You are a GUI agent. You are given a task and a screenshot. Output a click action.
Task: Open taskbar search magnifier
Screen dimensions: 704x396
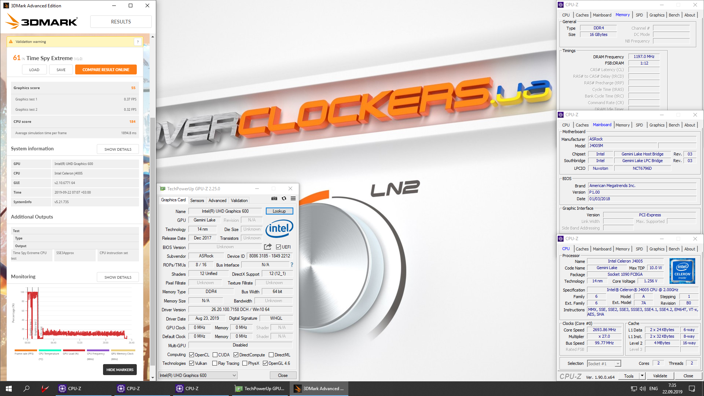point(26,389)
